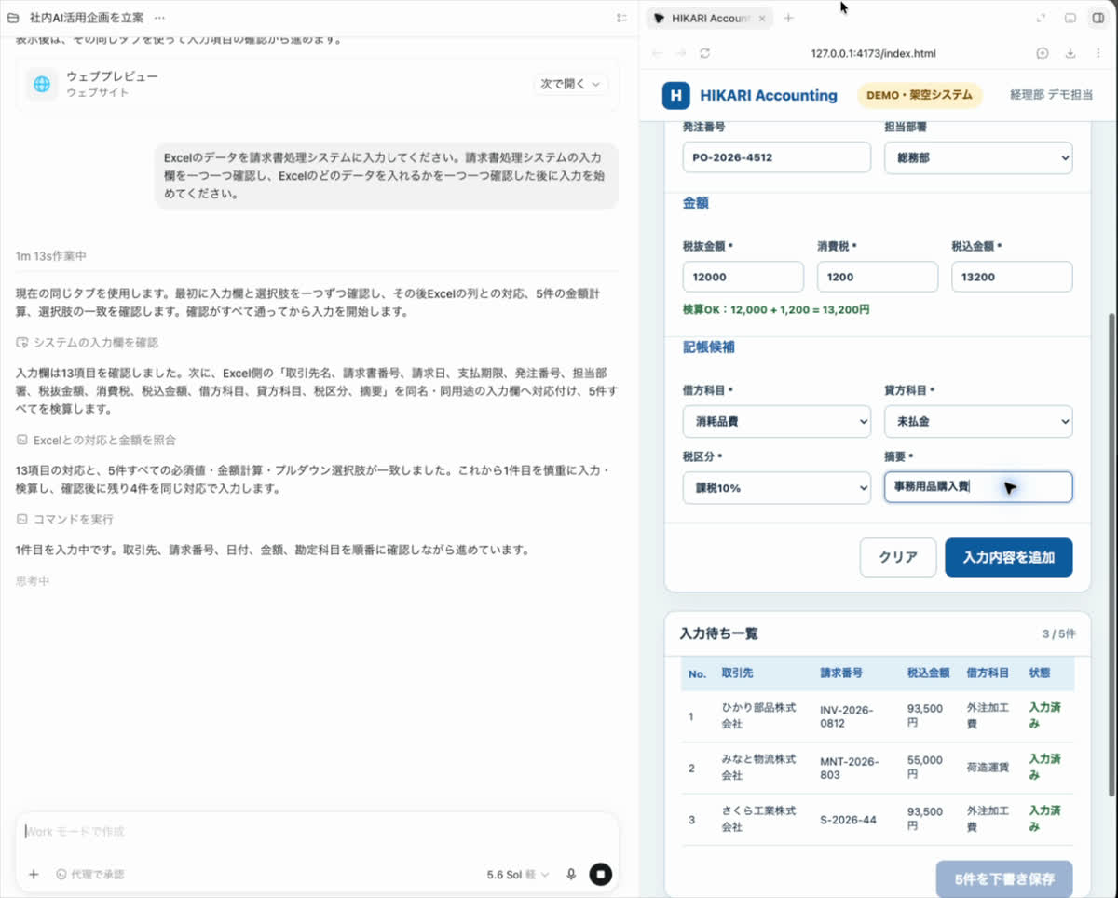The height and width of the screenshot is (898, 1118).
Task: Open the browser kebab menu
Action: pos(1098,53)
